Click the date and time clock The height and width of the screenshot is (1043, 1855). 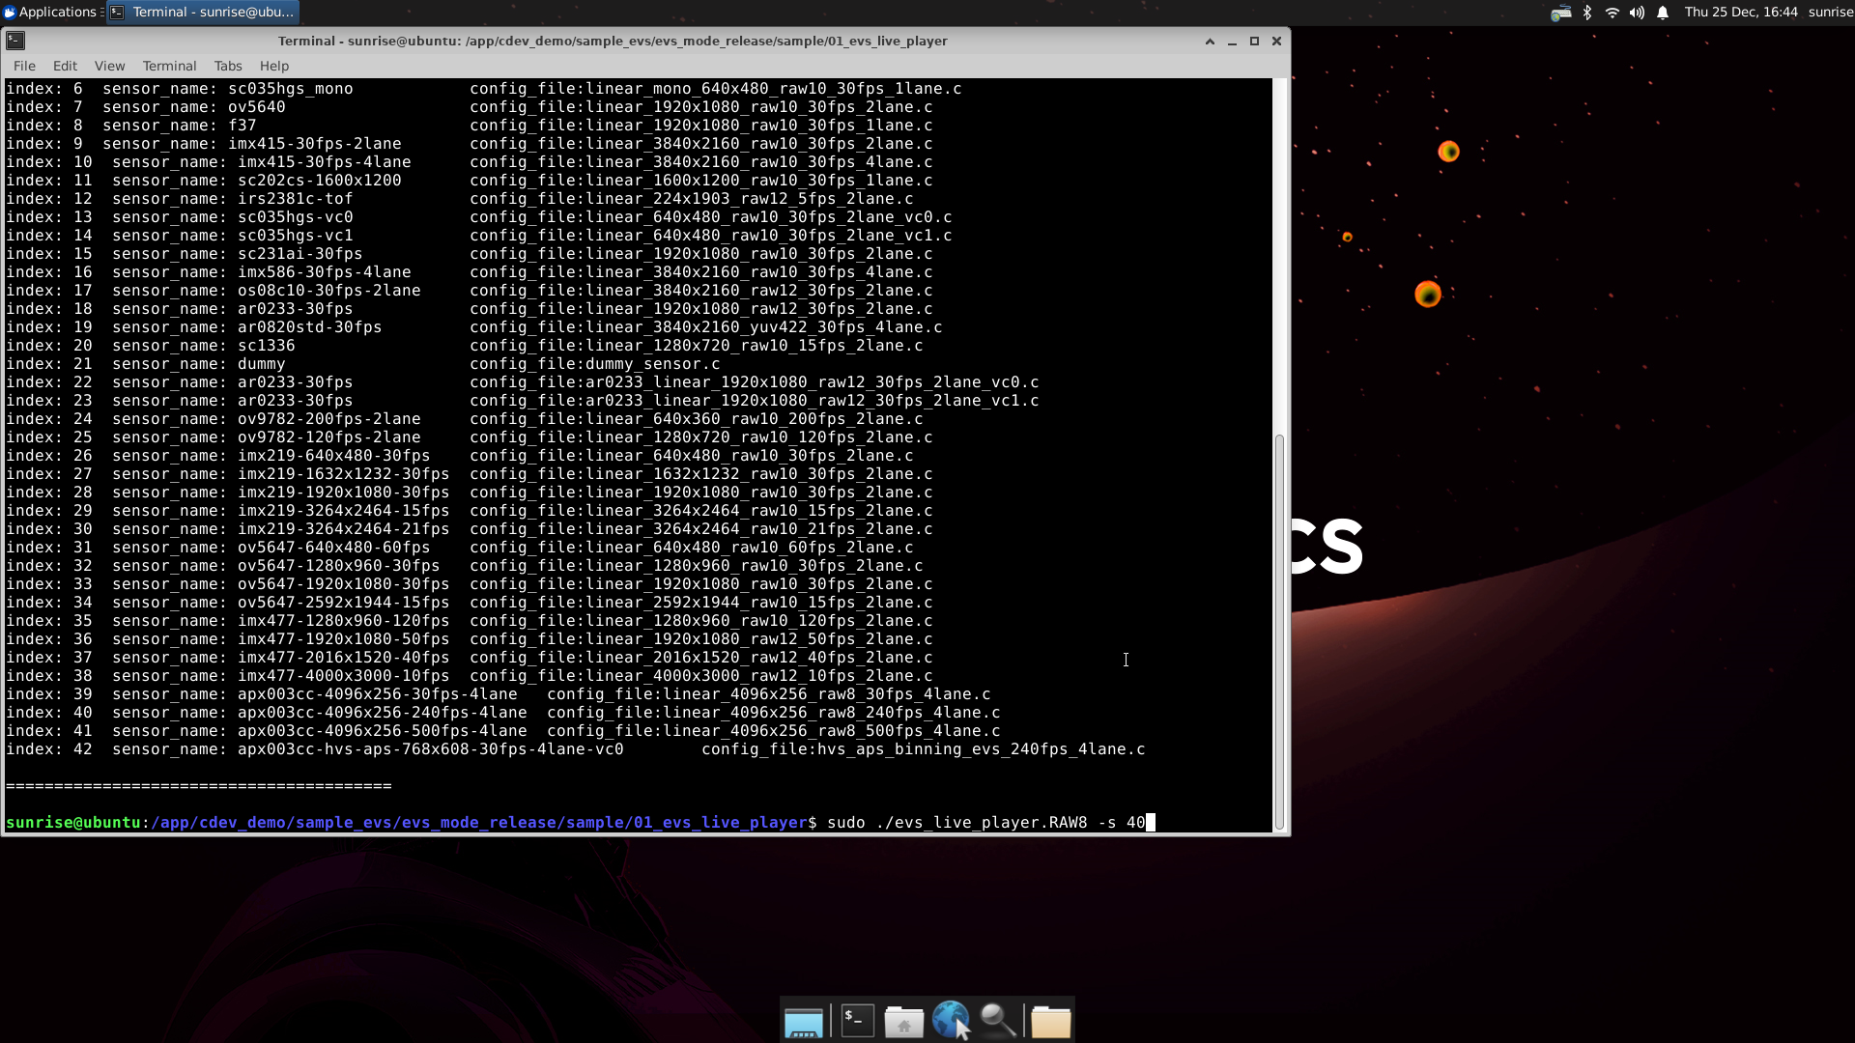(1740, 12)
